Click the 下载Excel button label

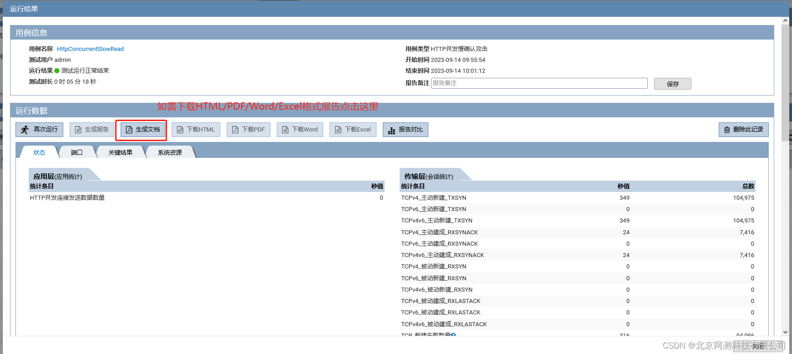pos(358,130)
